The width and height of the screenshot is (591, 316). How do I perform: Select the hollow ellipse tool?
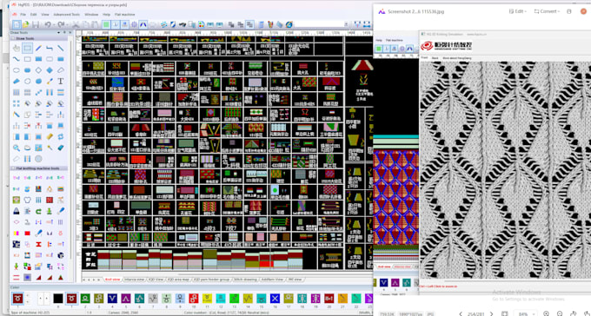point(17,70)
